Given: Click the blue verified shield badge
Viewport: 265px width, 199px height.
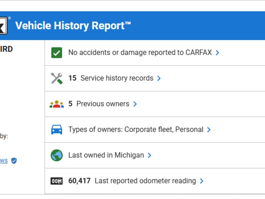Looking at the screenshot, I should [x=14, y=161].
